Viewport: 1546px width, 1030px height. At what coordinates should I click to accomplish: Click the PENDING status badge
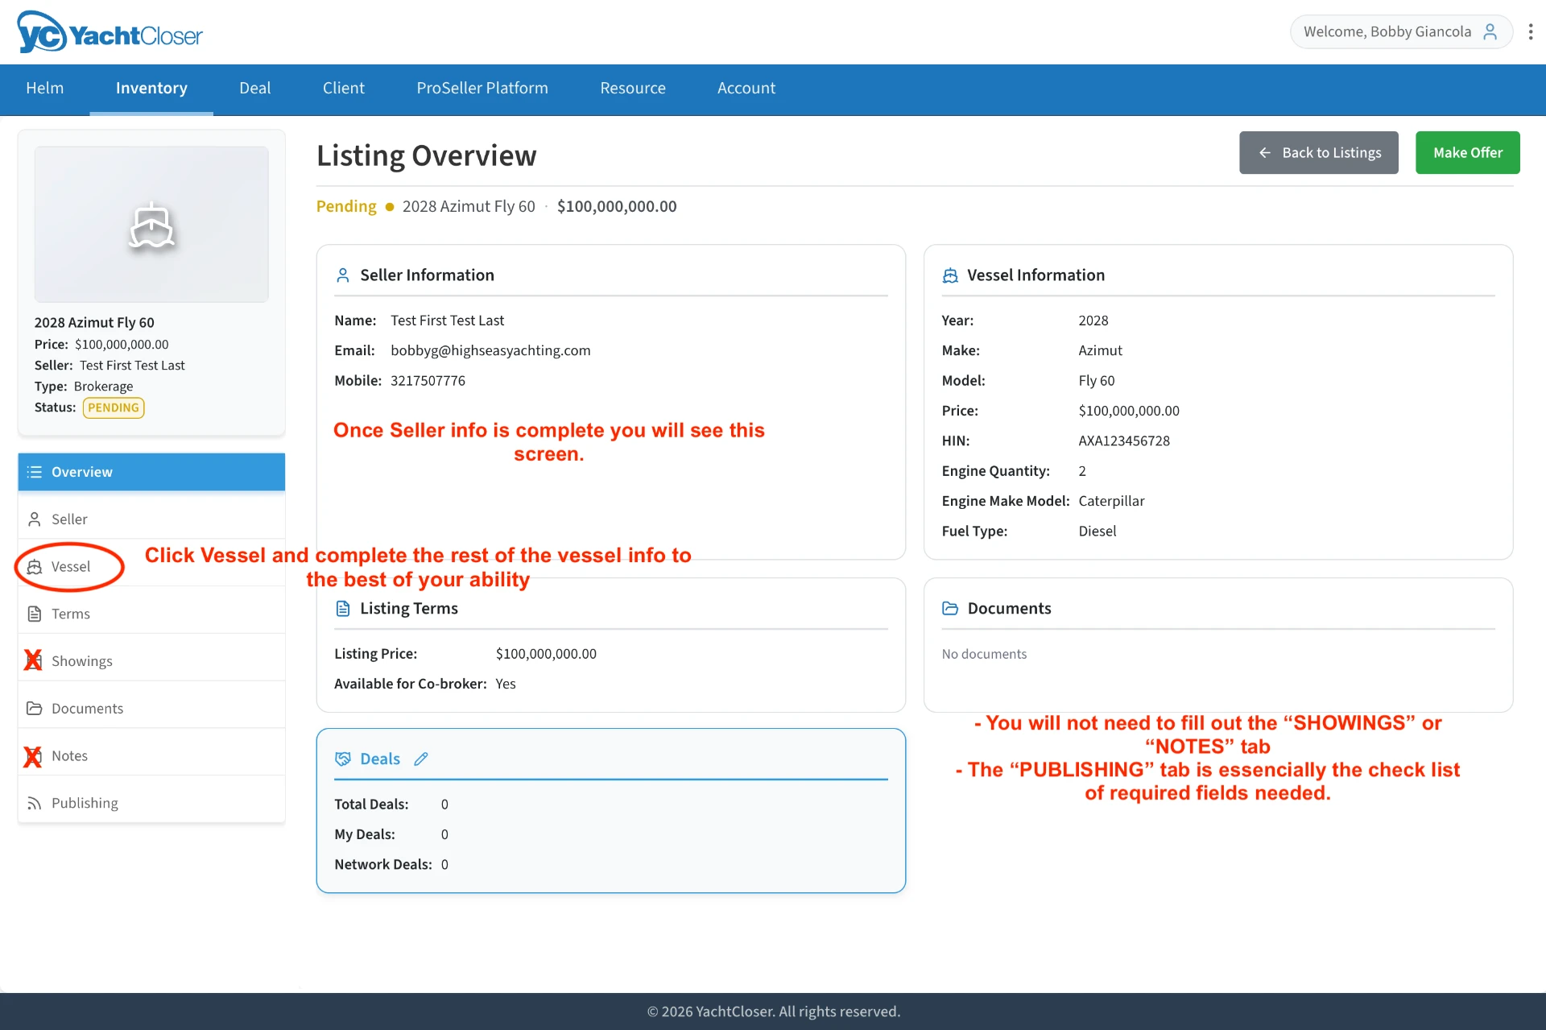[114, 408]
